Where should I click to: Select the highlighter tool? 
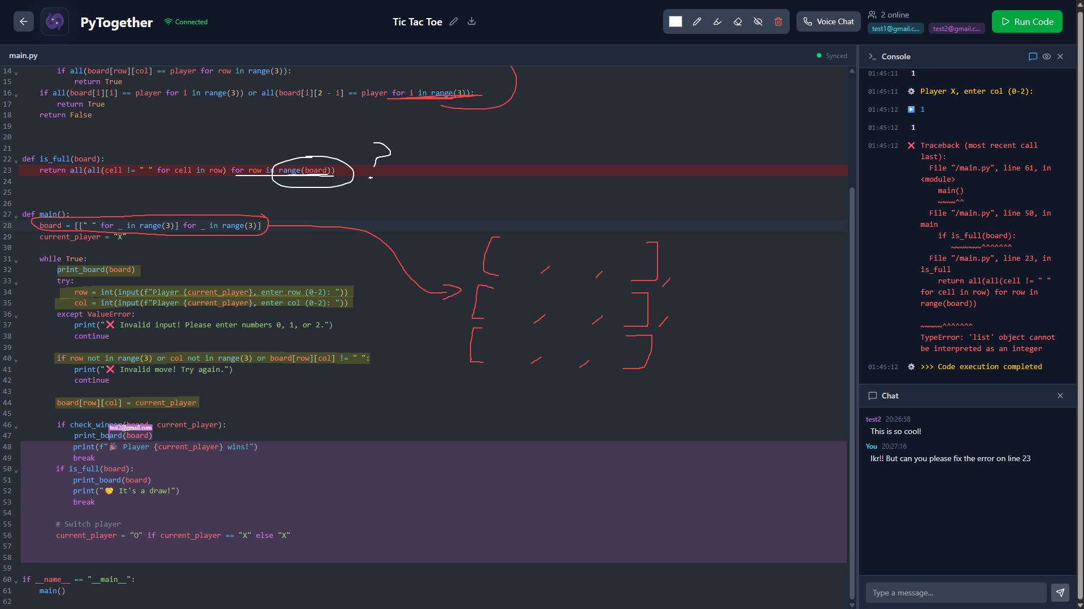point(717,21)
